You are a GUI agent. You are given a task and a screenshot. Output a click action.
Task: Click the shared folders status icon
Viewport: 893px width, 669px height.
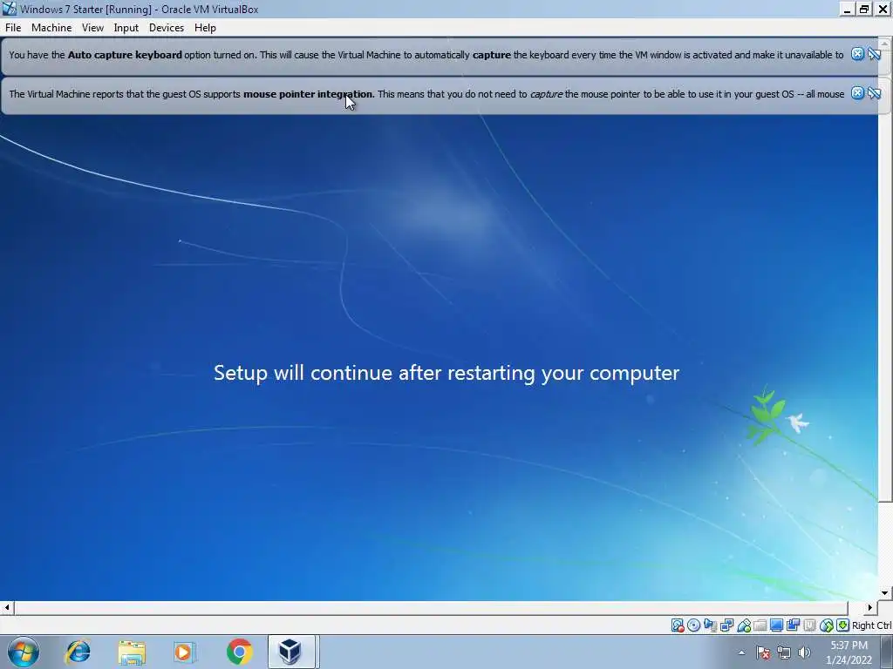tap(760, 625)
